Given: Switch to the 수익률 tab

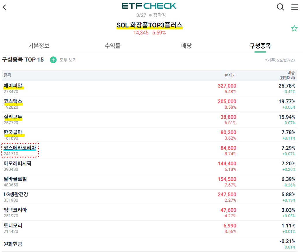Looking at the screenshot, I should pyautogui.click(x=113, y=46).
